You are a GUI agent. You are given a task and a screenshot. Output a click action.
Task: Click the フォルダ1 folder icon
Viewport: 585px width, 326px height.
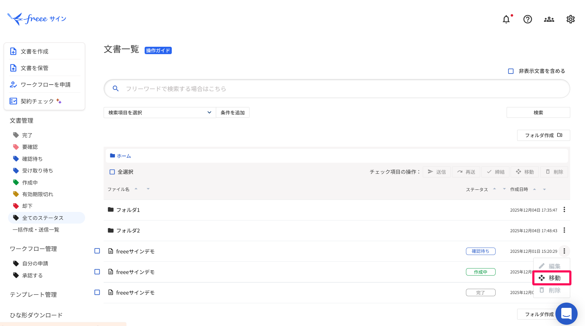click(111, 210)
